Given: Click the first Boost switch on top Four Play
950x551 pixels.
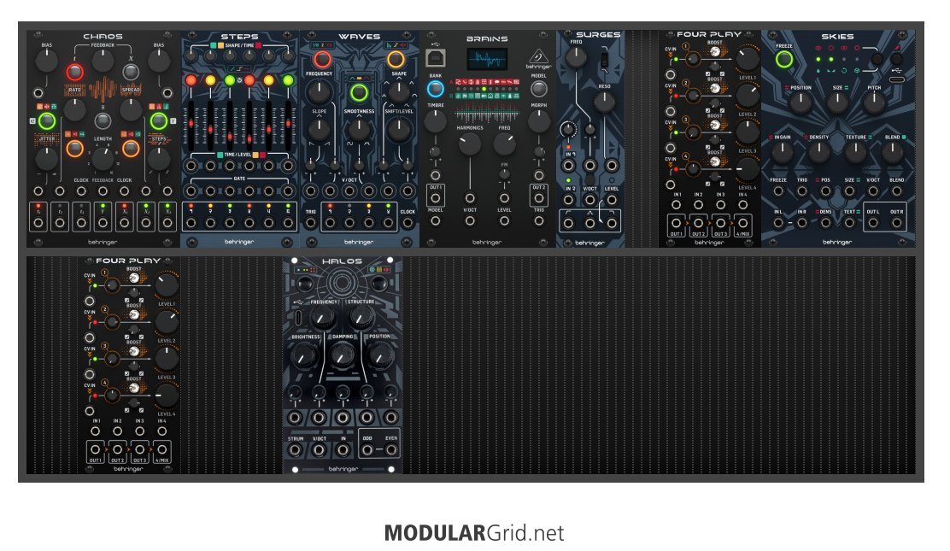Looking at the screenshot, I should point(715,52).
